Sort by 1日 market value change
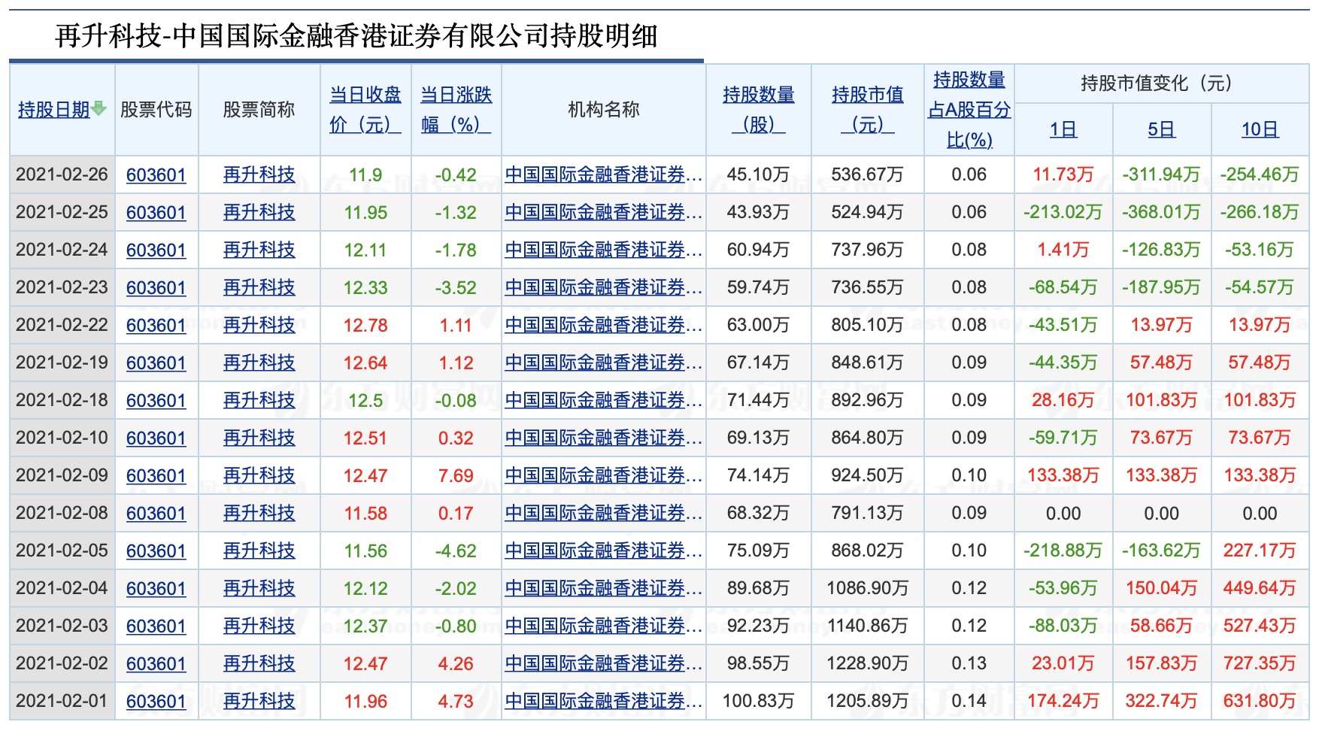 1063,129
